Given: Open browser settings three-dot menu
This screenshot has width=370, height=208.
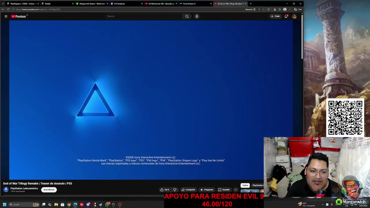Looking at the screenshot, I should (x=290, y=9).
